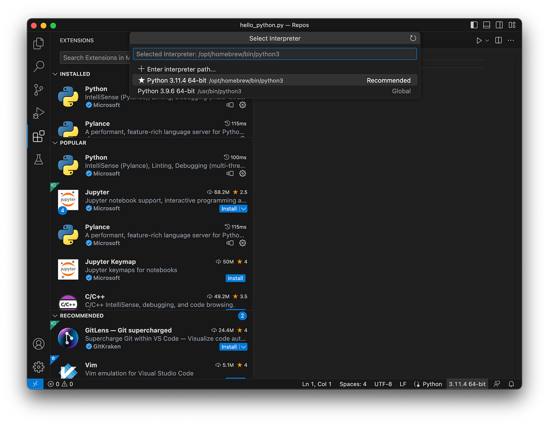Viewport: 549px width, 425px height.
Task: Open remote window indicator in status bar
Action: [35, 384]
